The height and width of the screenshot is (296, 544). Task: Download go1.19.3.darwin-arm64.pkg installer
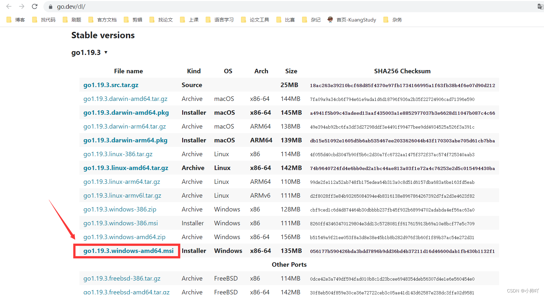pyautogui.click(x=125, y=140)
